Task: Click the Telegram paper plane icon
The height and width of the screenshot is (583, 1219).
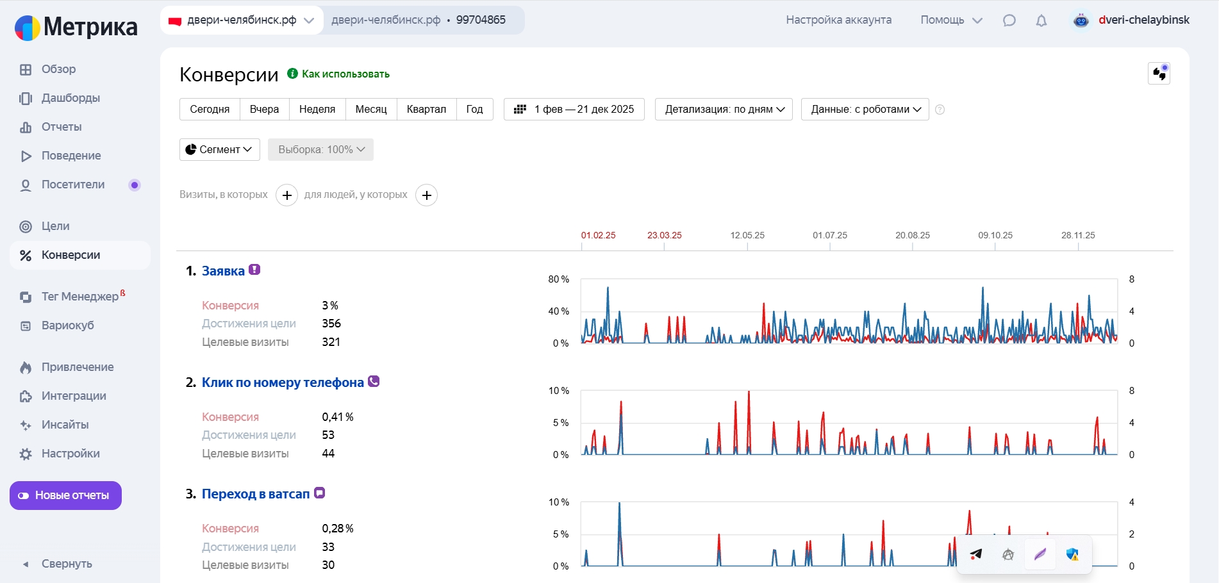Action: [976, 554]
